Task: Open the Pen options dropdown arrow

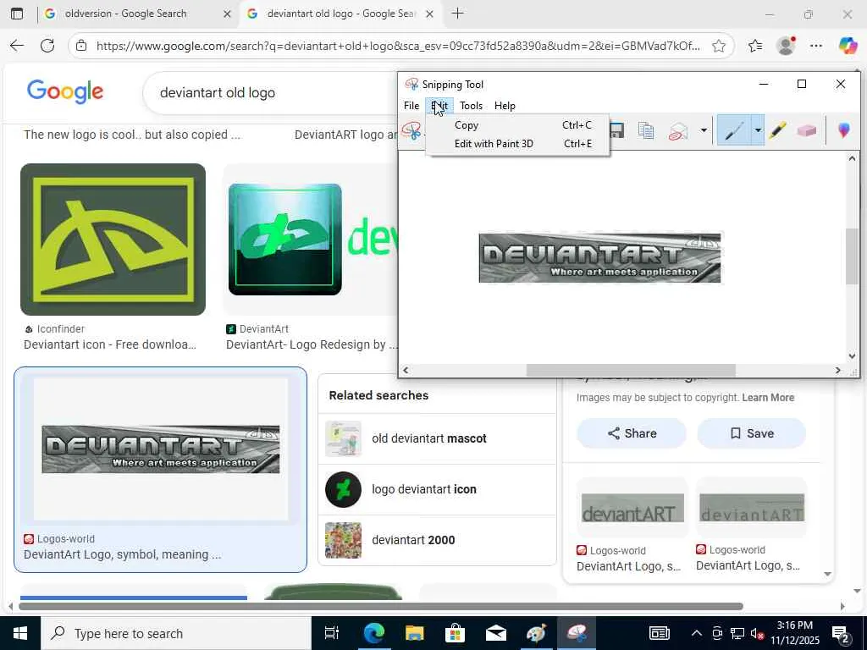Action: tap(758, 130)
